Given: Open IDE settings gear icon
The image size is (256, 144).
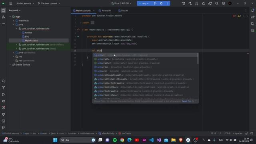Looking at the screenshot, I should click(223, 4).
